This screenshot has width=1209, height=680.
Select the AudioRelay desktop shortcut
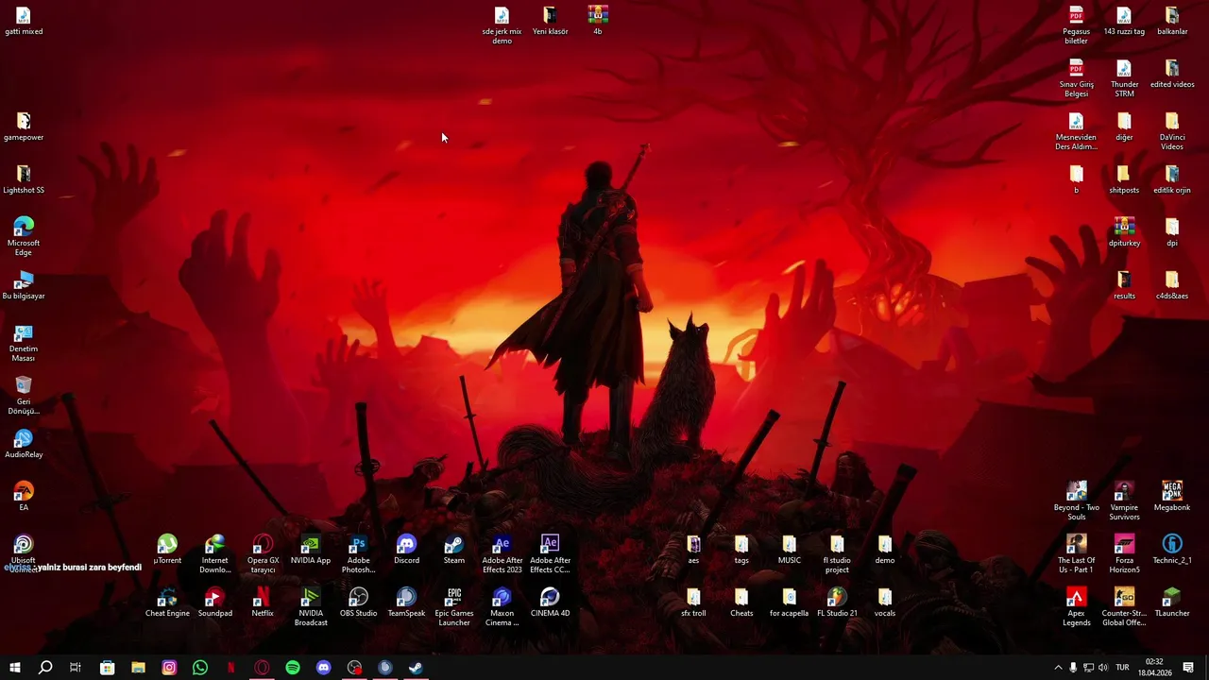(24, 444)
